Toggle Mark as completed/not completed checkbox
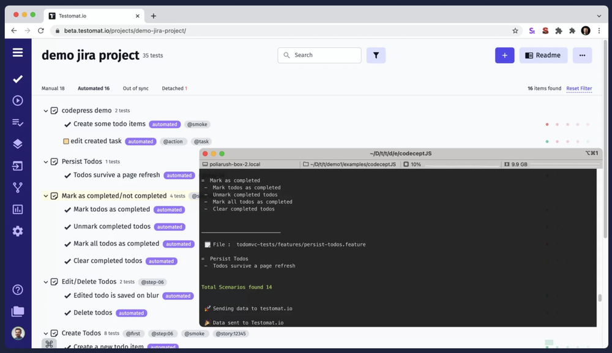The height and width of the screenshot is (353, 612). pos(54,196)
